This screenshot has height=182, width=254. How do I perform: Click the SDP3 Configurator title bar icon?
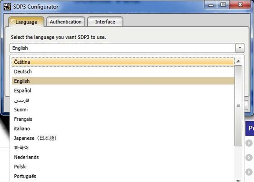7,7
